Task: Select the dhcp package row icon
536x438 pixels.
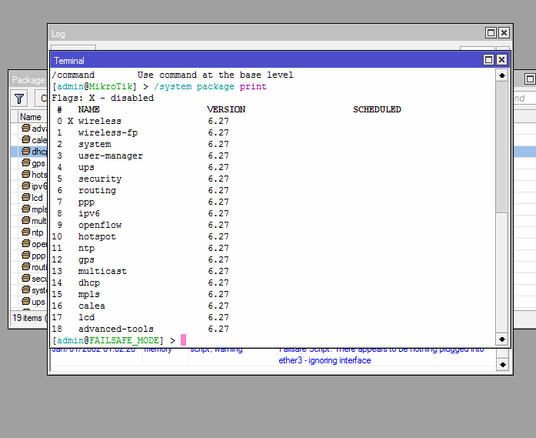Action: (x=25, y=152)
